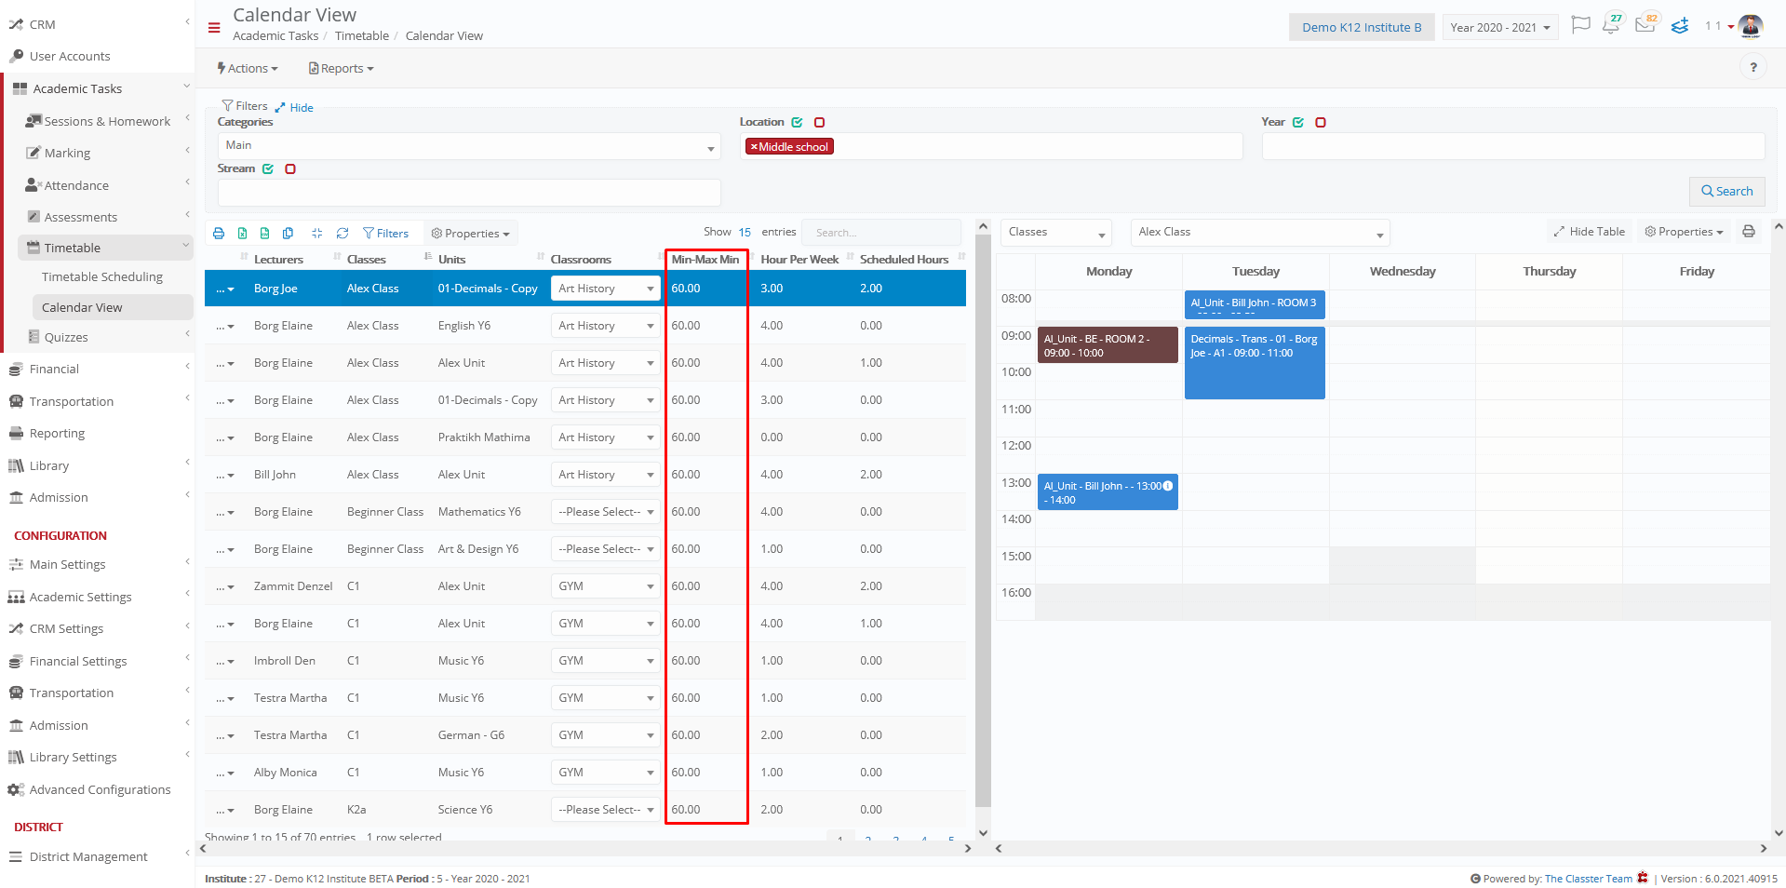1786x888 pixels.
Task: Toggle the hamburger sidebar menu icon
Action: tap(214, 28)
